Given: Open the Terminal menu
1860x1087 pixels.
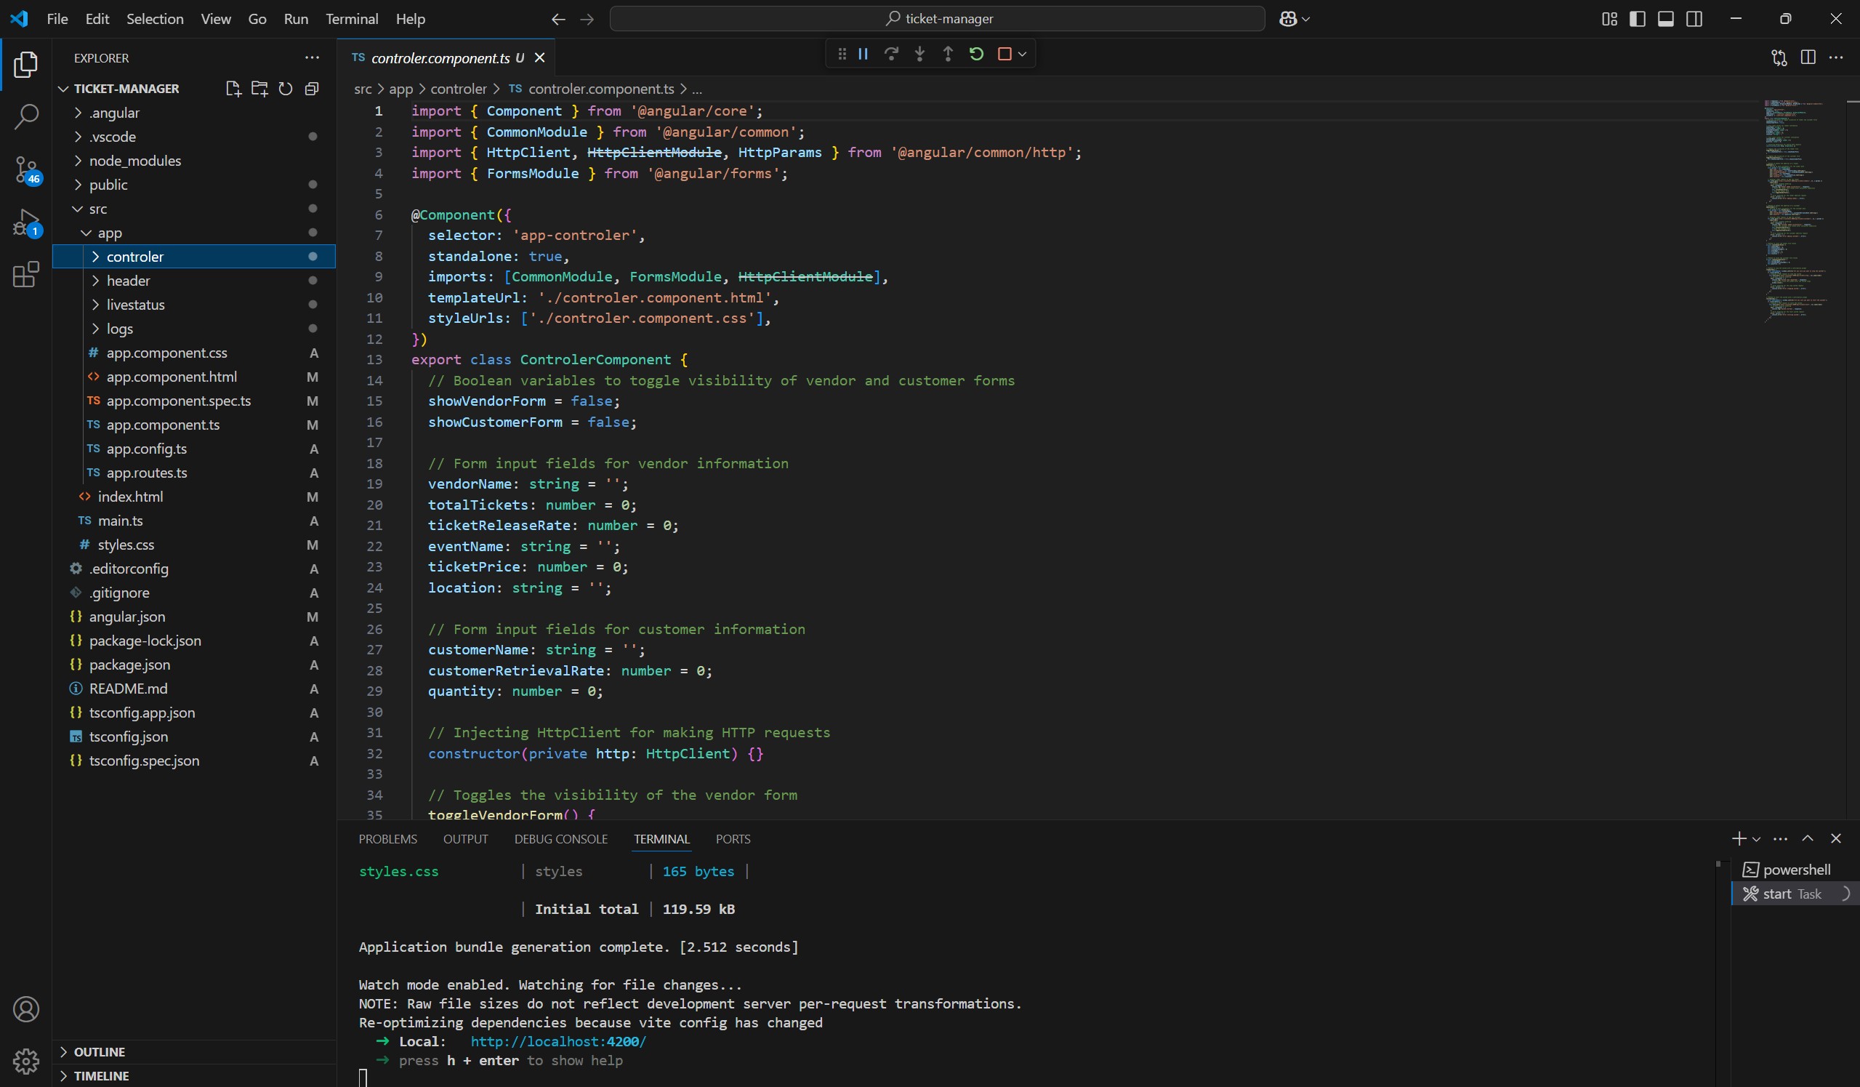Looking at the screenshot, I should pos(351,19).
